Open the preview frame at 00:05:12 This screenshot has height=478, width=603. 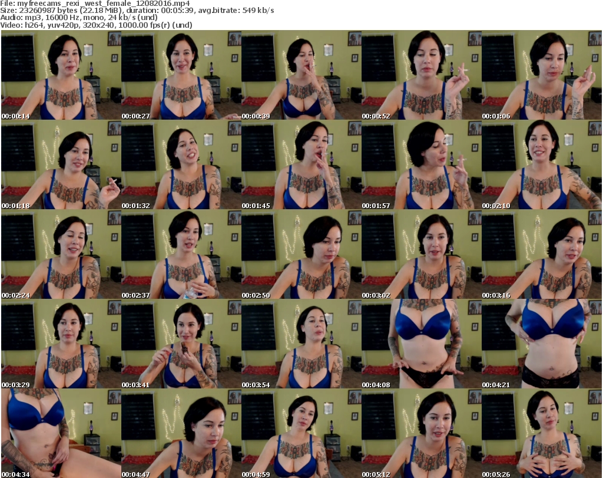[x=421, y=433]
